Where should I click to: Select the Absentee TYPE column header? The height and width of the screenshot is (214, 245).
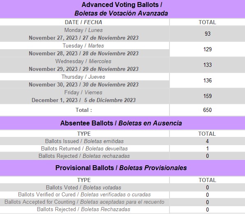(84, 134)
